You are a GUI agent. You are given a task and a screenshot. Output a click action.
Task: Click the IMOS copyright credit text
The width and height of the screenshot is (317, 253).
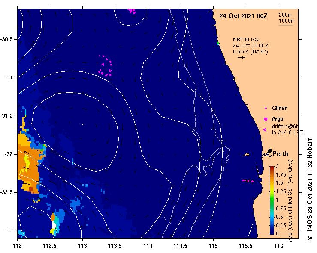[x=310, y=189]
